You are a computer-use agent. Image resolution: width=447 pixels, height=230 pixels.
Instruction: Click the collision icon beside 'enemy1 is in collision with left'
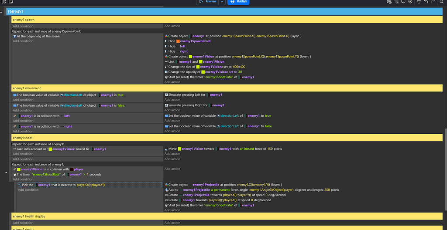[14, 116]
